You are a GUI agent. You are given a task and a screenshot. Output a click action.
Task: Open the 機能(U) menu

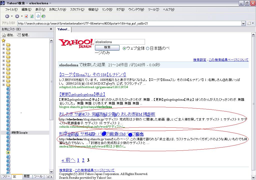(x=93, y=10)
